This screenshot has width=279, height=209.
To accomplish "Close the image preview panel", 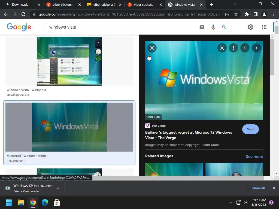I will 152,48.
